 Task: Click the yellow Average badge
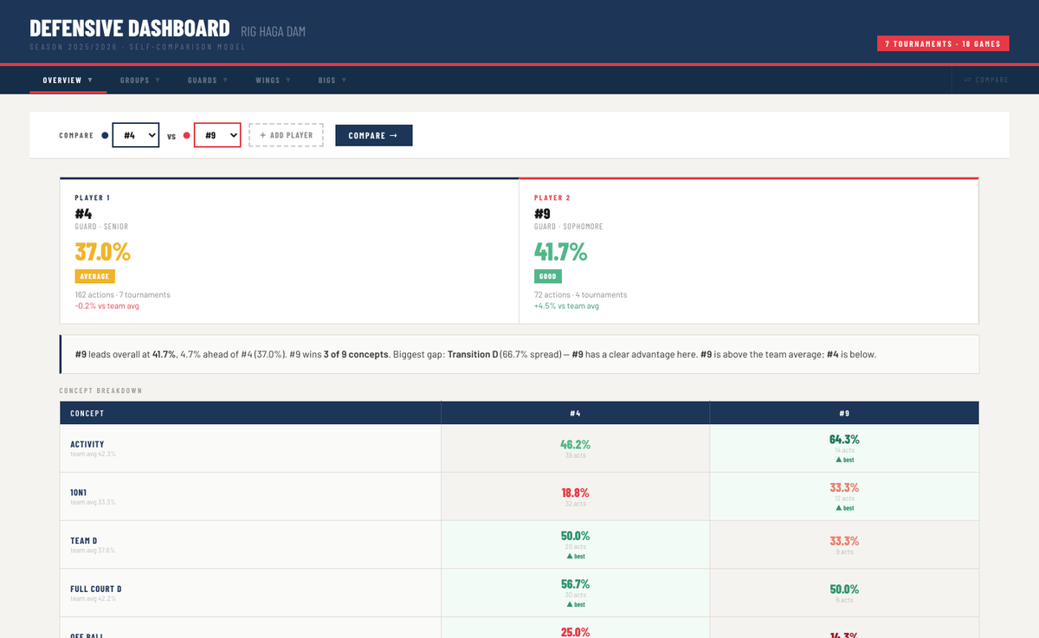pyautogui.click(x=94, y=276)
